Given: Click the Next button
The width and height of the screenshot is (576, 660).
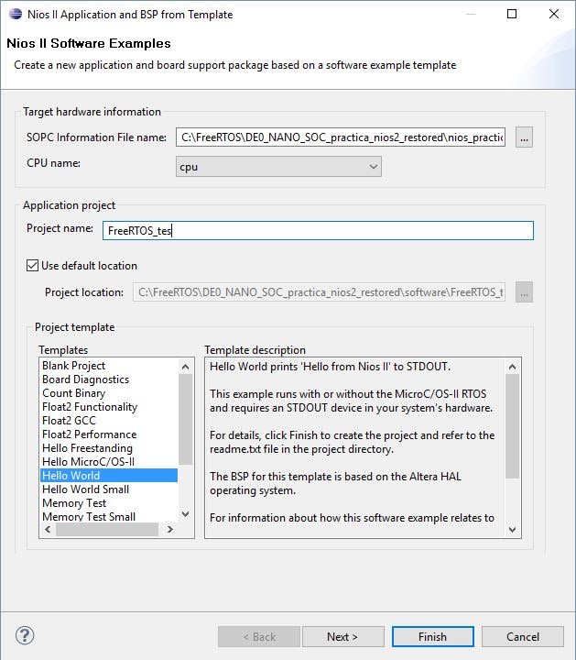Looking at the screenshot, I should click(x=342, y=637).
